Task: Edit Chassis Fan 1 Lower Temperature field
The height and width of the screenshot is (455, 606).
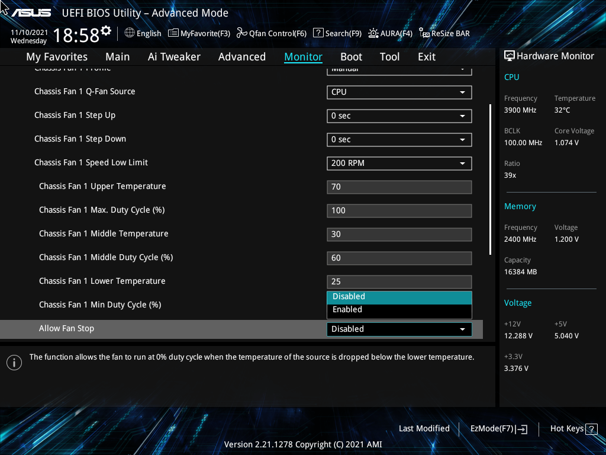Action: coord(399,281)
